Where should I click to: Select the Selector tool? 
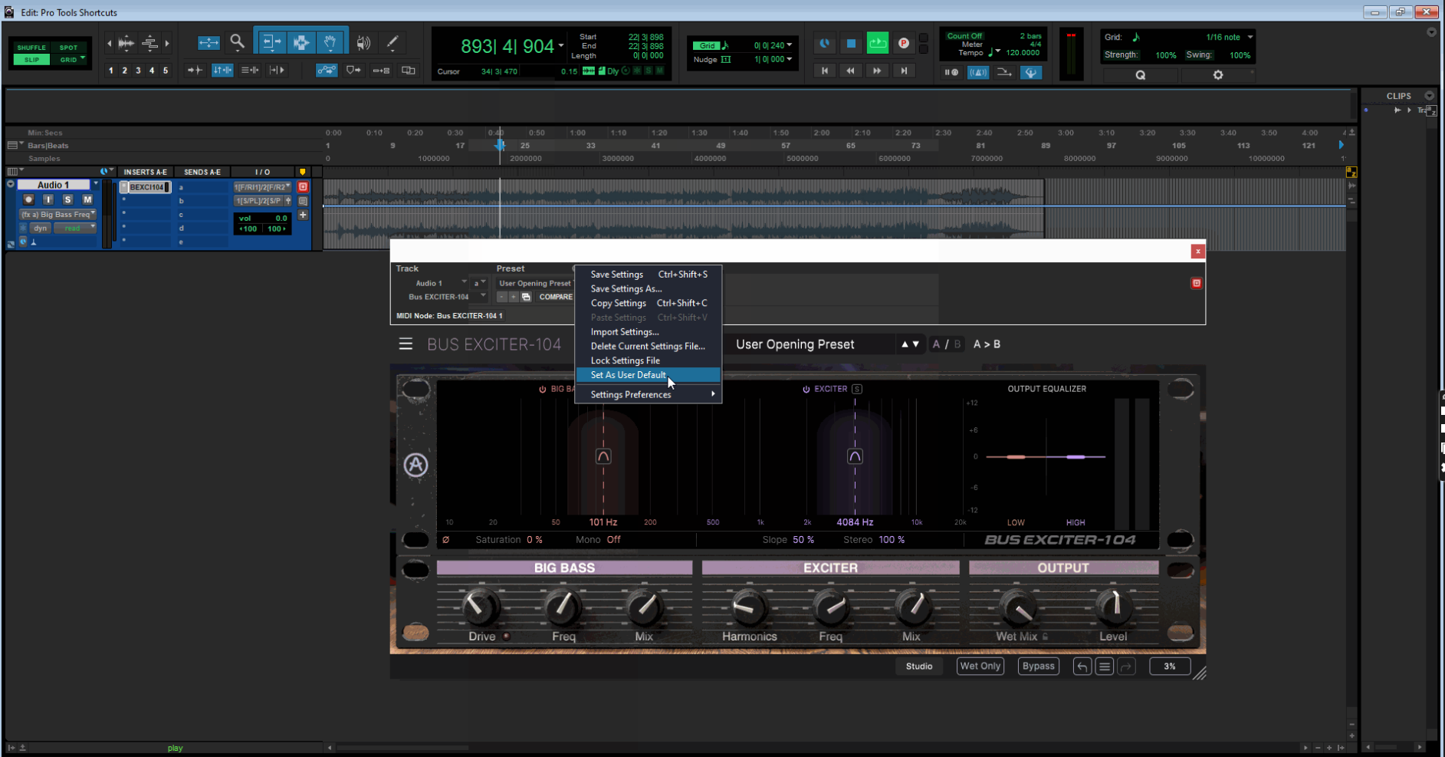click(x=301, y=42)
